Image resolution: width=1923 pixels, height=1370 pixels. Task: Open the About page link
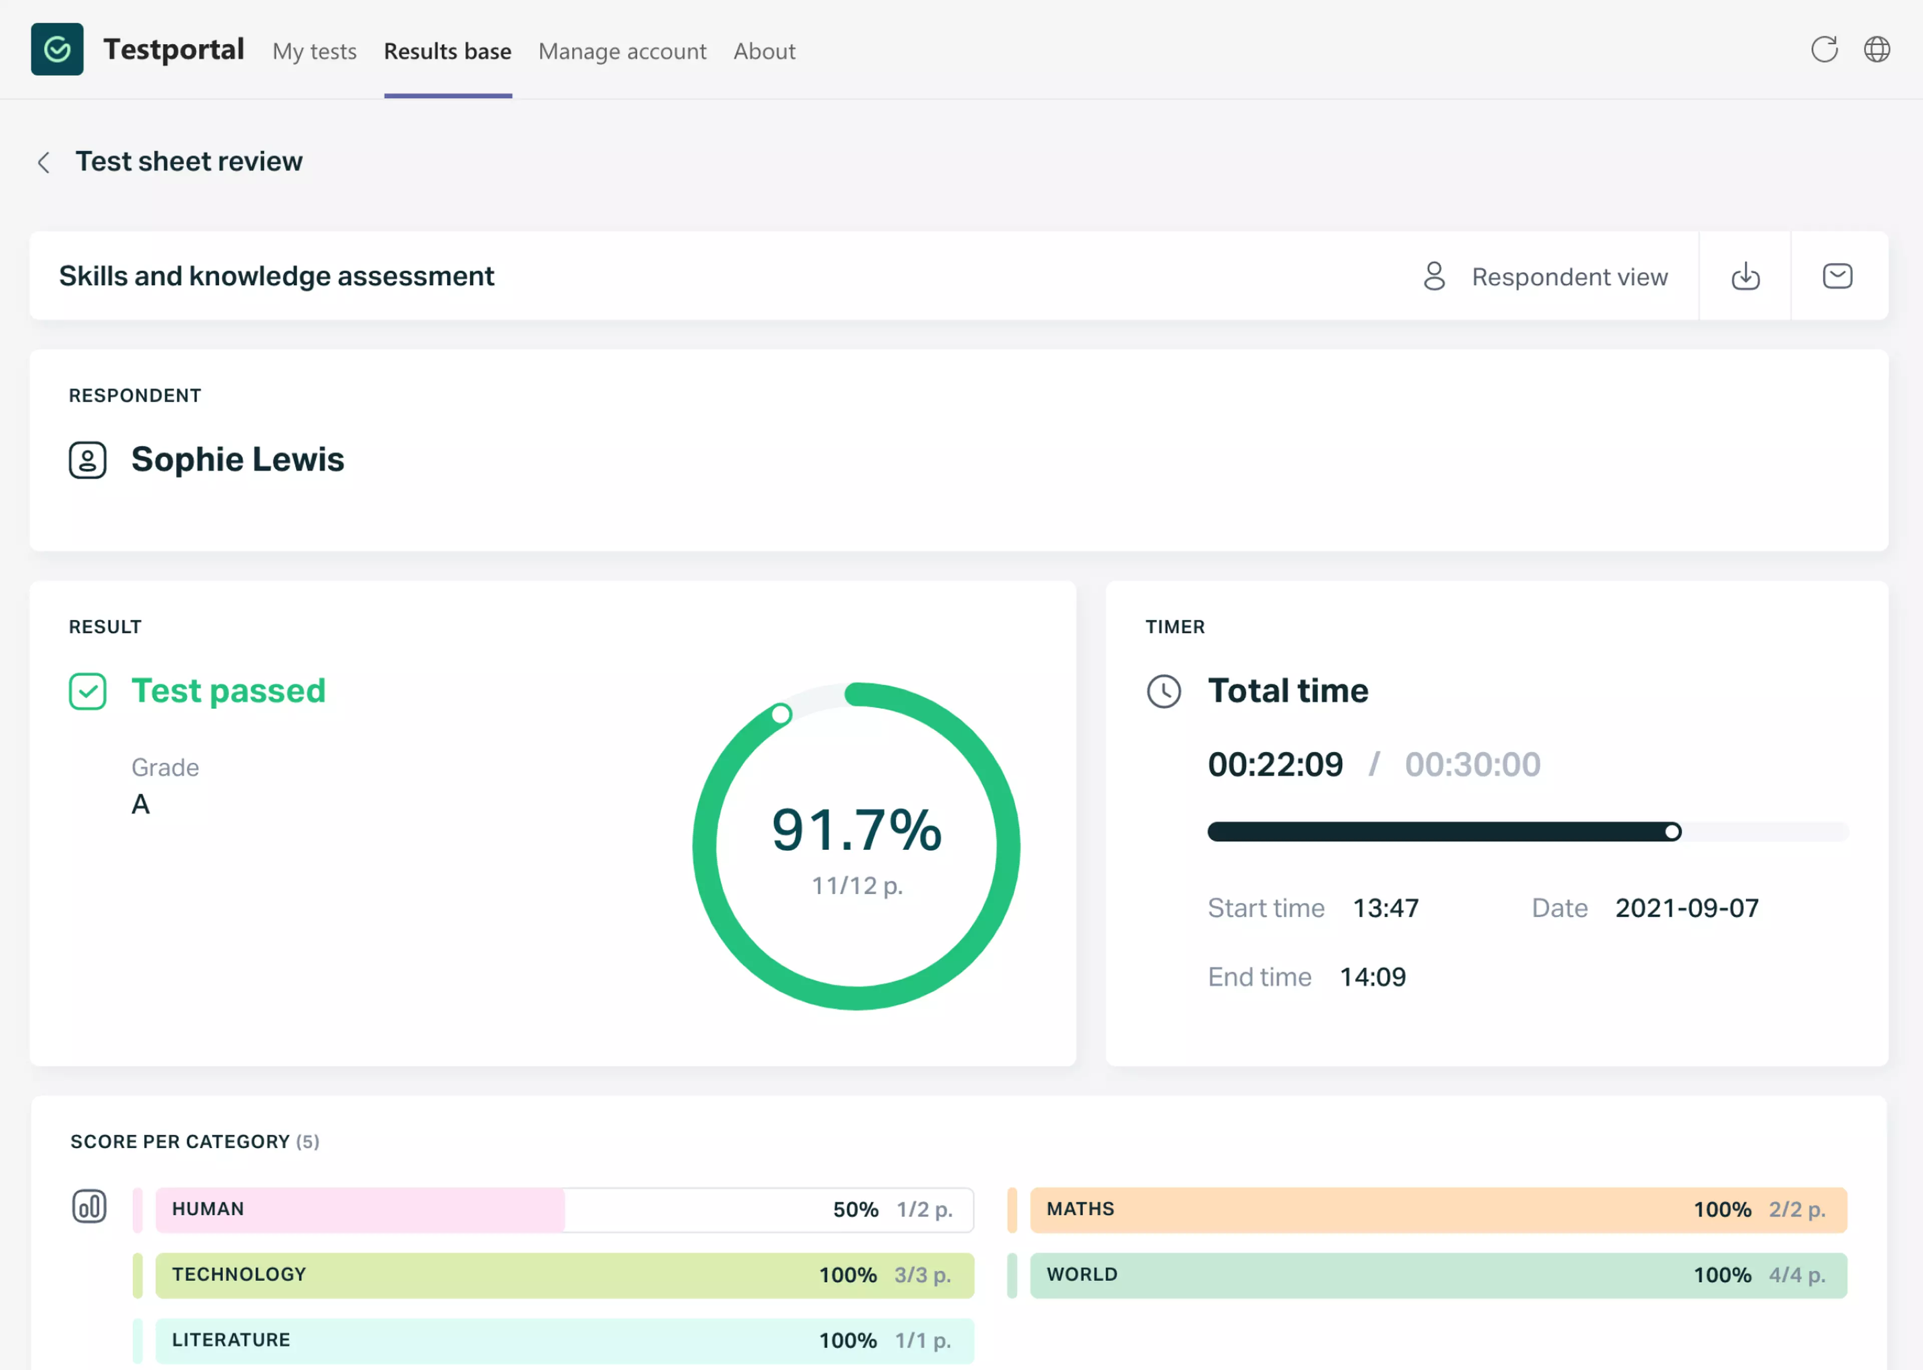tap(764, 52)
